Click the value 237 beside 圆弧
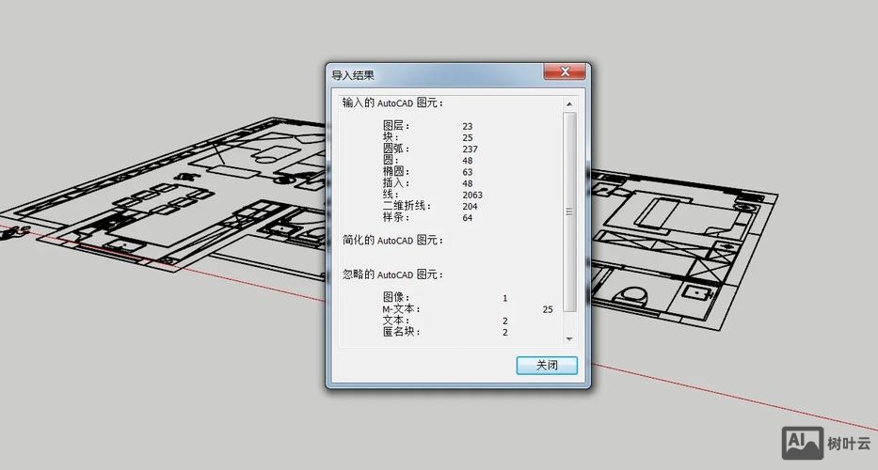This screenshot has width=878, height=470. pos(471,149)
